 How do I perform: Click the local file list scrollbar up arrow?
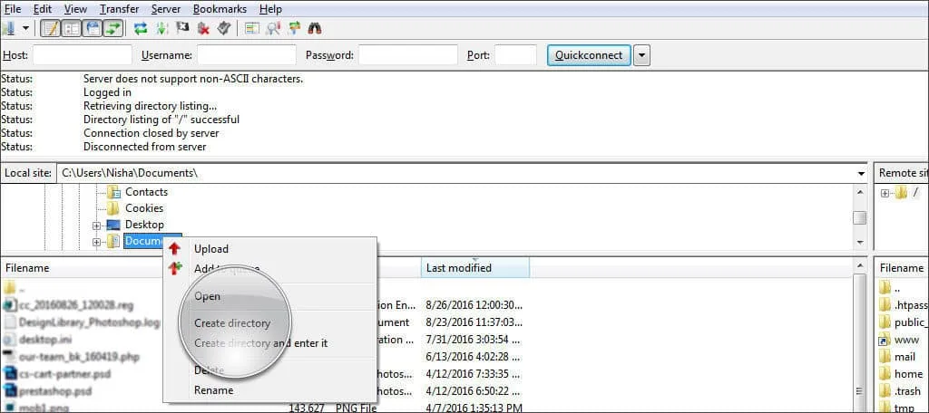coord(860,267)
